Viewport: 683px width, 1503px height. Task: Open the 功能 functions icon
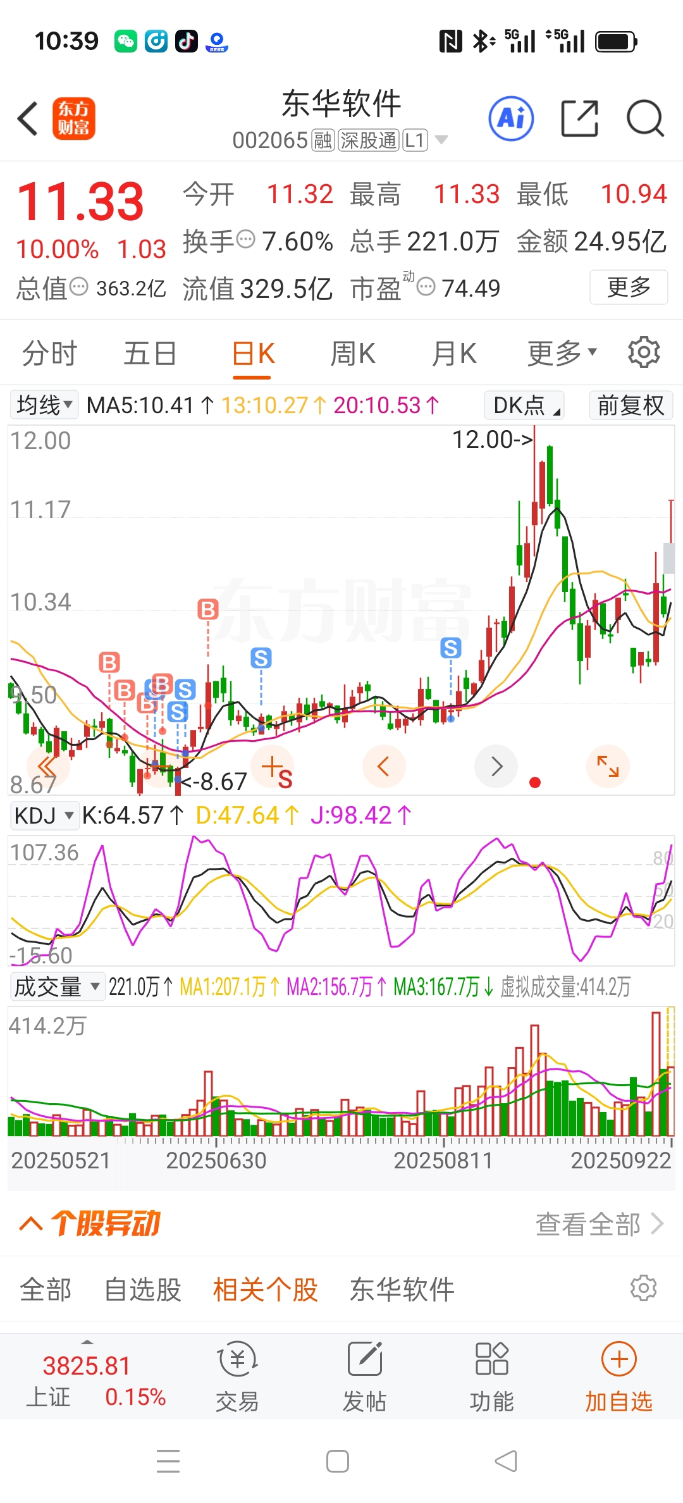492,1376
